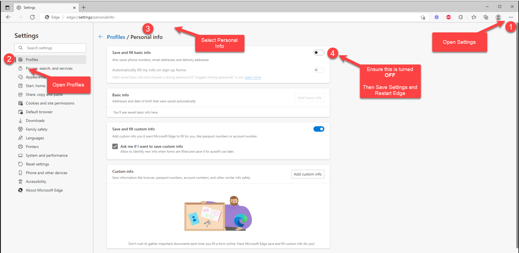Turn off Save and fill custom info

(319, 129)
